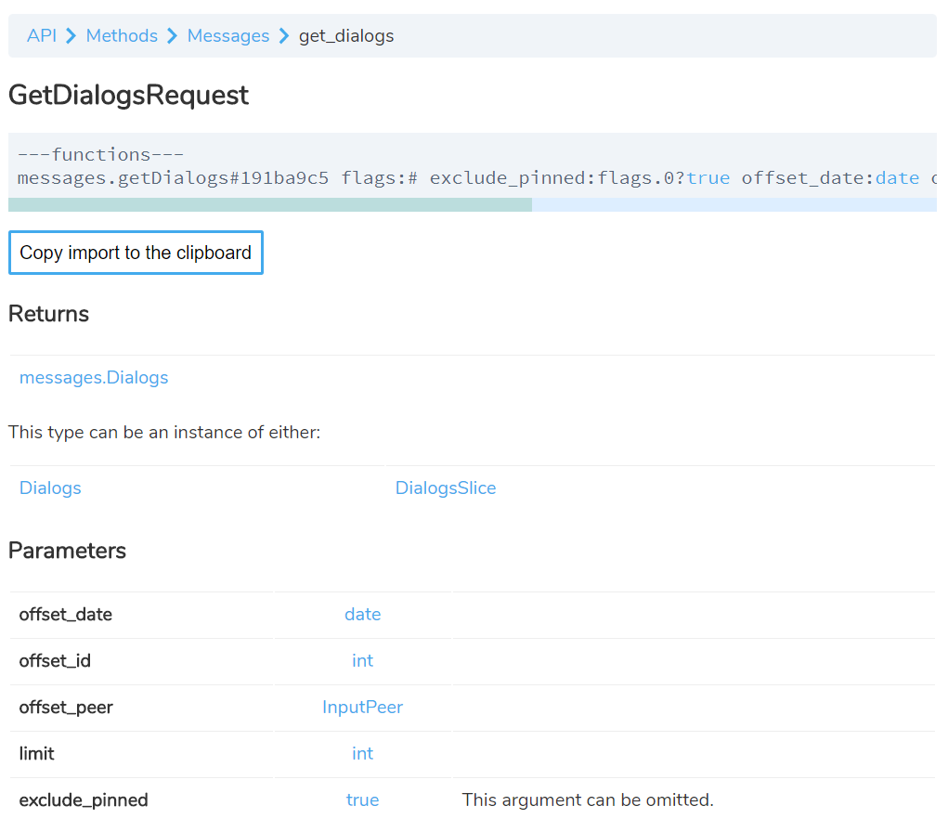Click the int type for limit parameter
The image size is (948, 832).
click(x=362, y=753)
